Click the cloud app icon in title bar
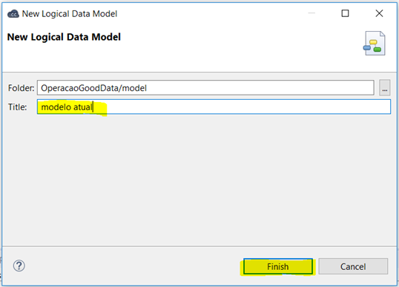This screenshot has width=399, height=287. [13, 14]
